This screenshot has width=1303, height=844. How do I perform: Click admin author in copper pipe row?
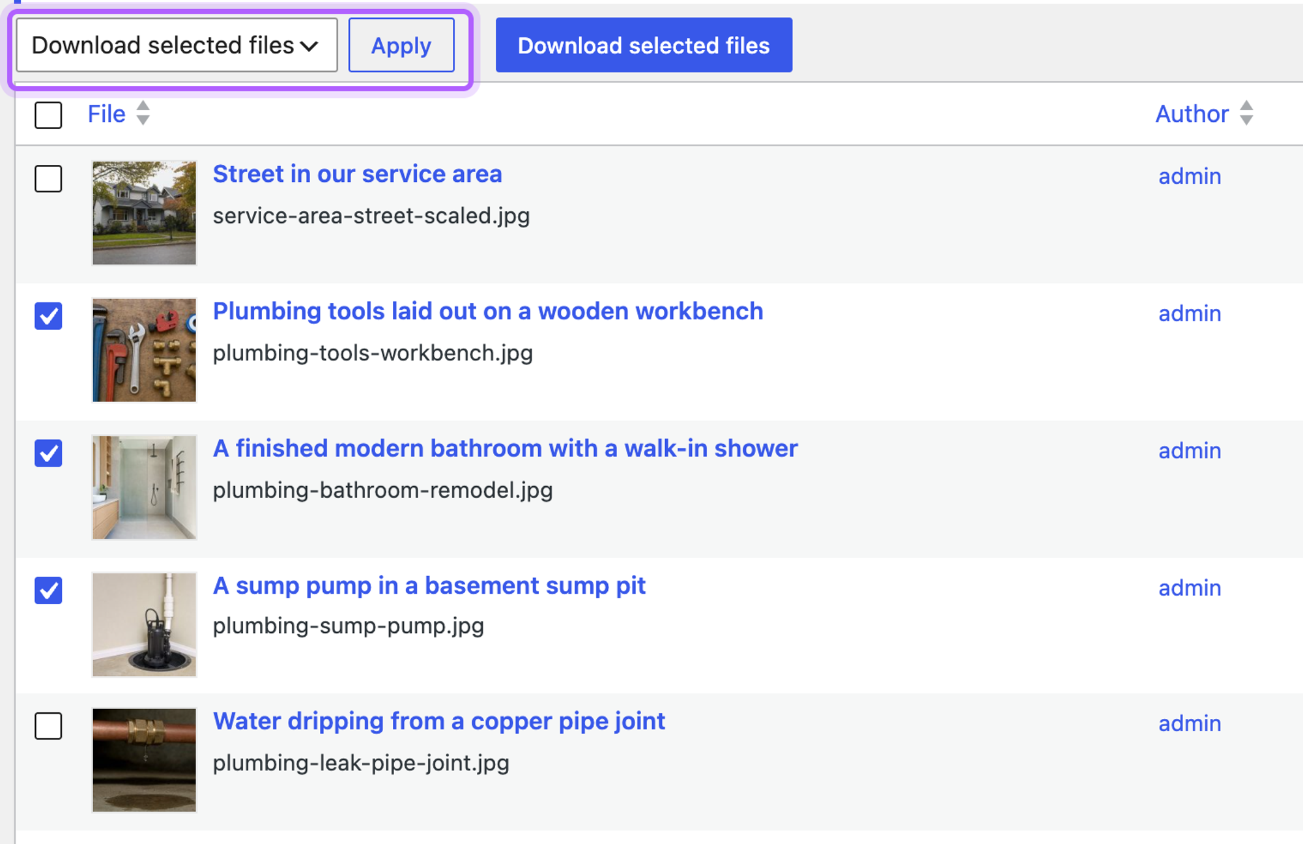tap(1190, 723)
